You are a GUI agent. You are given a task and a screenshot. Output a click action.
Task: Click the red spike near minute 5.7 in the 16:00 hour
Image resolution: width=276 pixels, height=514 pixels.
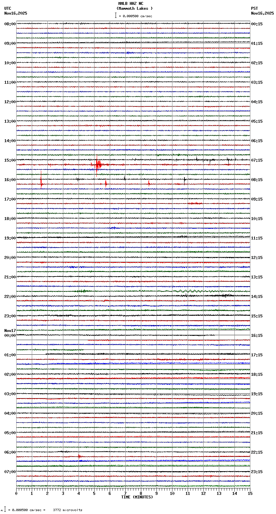tap(106, 184)
